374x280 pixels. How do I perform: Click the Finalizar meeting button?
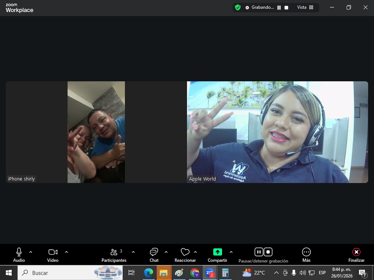click(x=356, y=254)
